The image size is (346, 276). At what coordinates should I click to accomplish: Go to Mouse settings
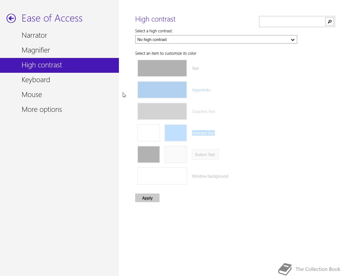tap(59, 95)
